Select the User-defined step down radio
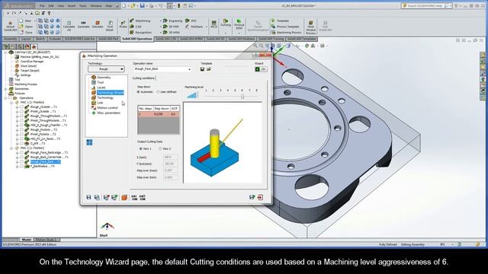Screen dimensions: 488x274 [158, 92]
